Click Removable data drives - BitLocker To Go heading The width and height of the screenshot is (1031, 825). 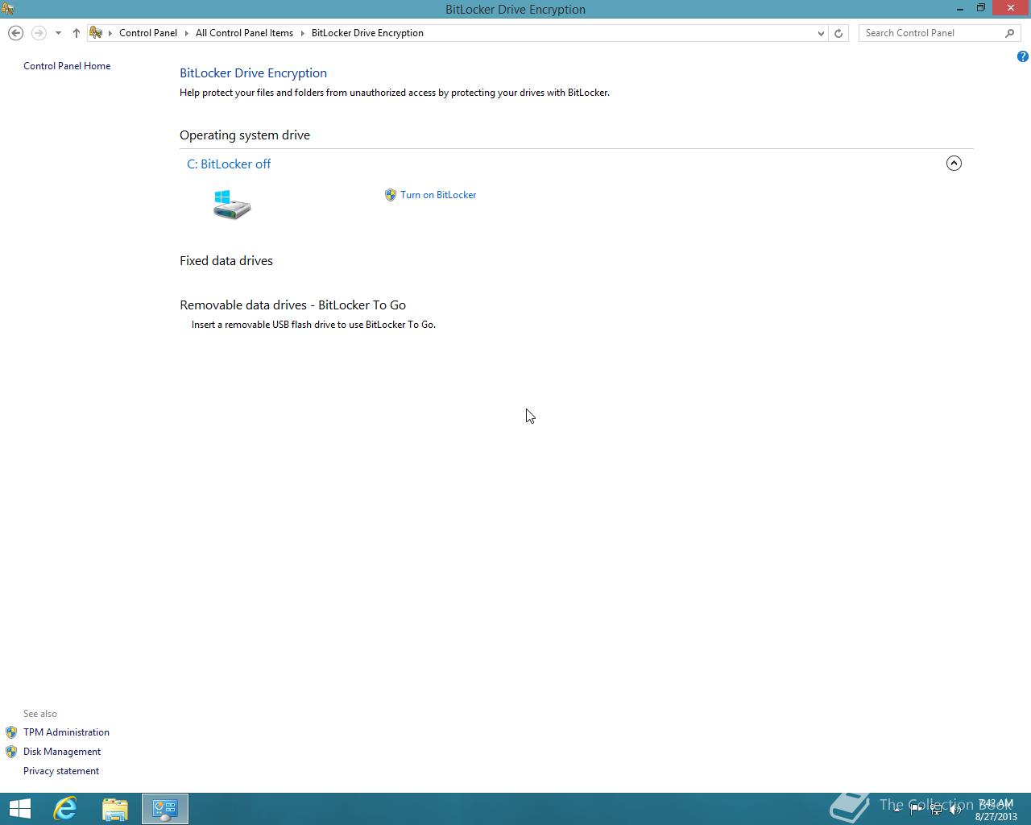click(292, 305)
